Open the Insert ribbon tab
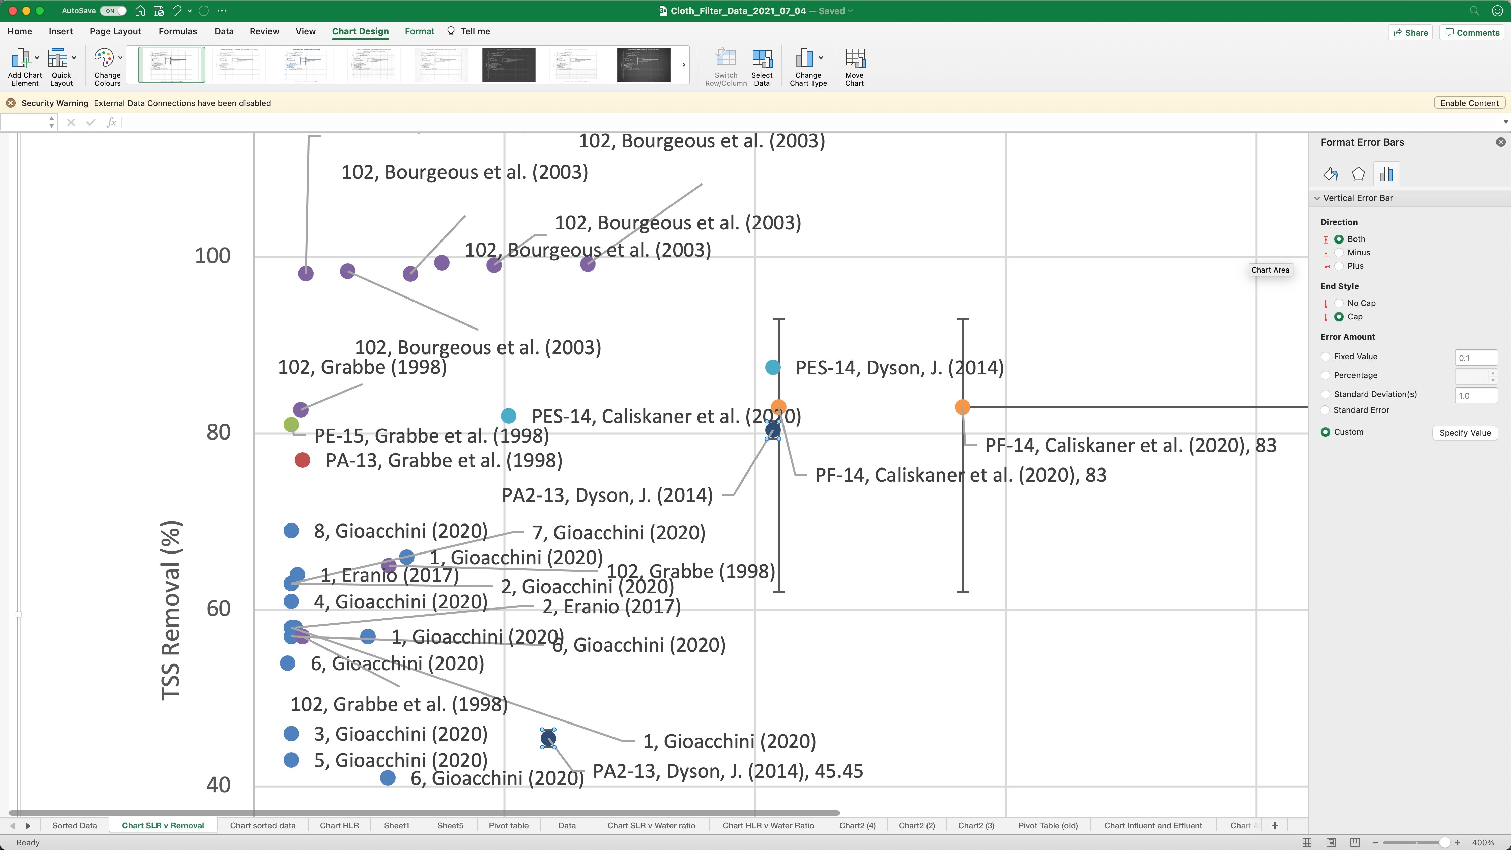The image size is (1511, 850). point(61,31)
